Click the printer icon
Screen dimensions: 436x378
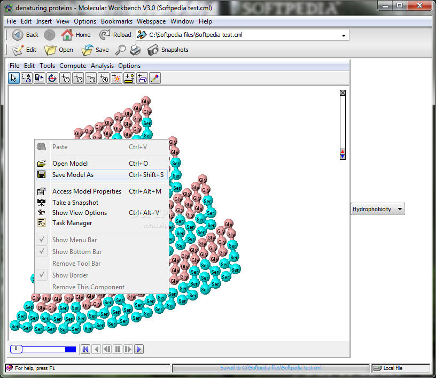[x=135, y=50]
